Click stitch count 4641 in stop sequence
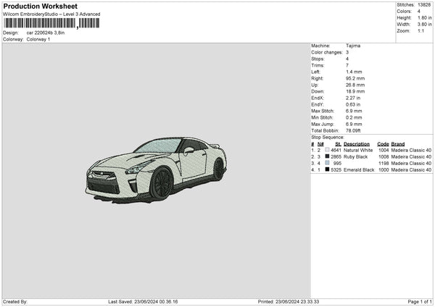The width and height of the screenshot is (435, 307). coord(336,150)
